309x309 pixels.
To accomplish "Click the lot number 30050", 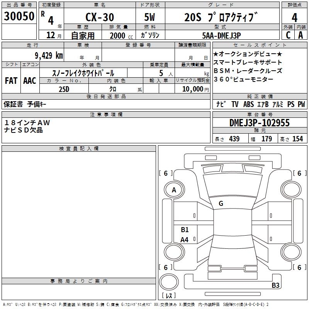I will click(x=19, y=16).
